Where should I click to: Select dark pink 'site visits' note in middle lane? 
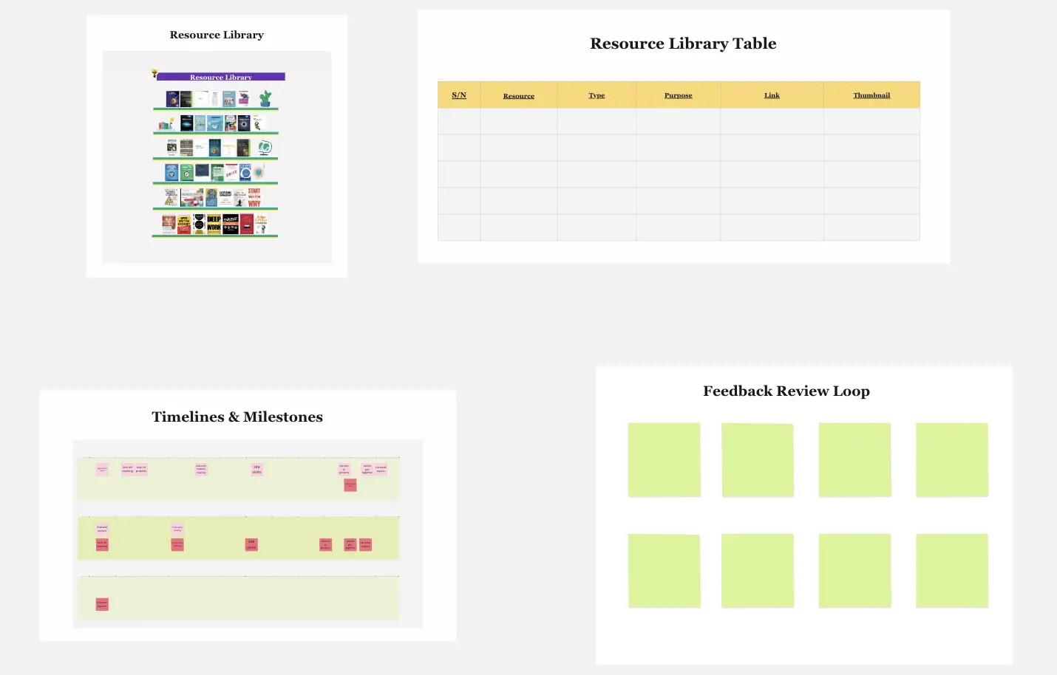pos(251,544)
